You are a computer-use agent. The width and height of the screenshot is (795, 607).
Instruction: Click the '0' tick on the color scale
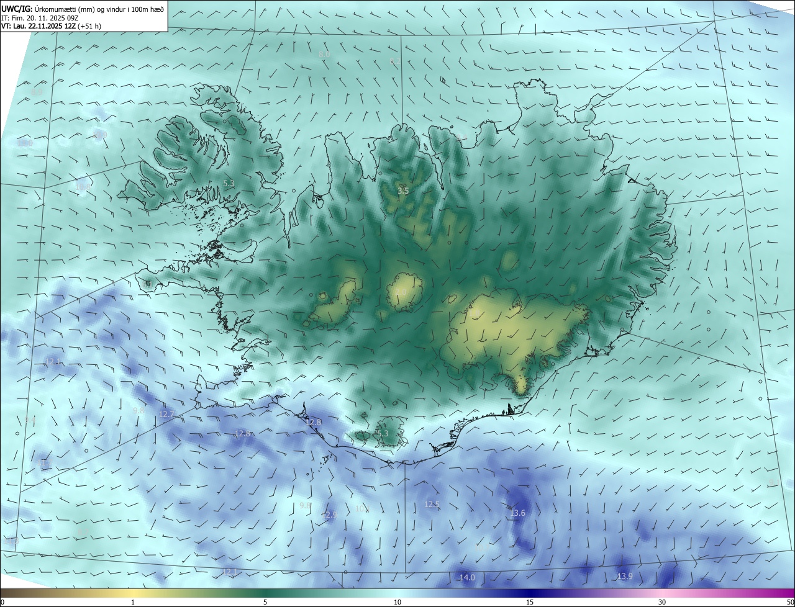coord(2,603)
